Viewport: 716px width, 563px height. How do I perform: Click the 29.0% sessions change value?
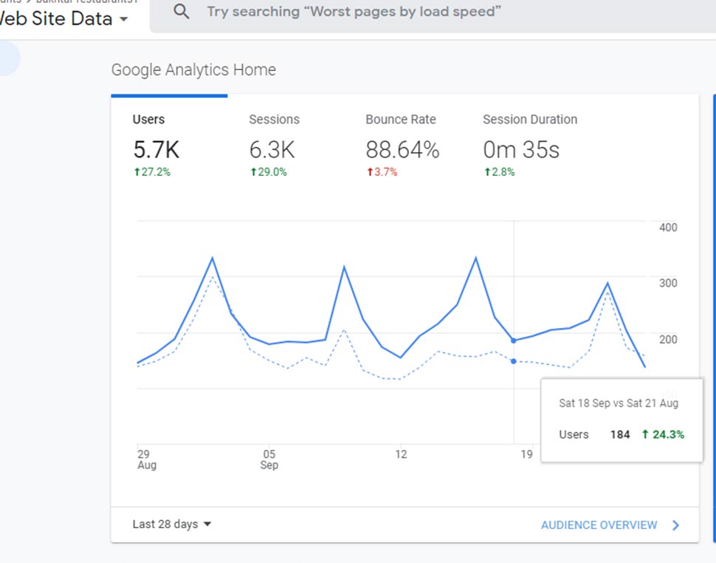point(269,172)
